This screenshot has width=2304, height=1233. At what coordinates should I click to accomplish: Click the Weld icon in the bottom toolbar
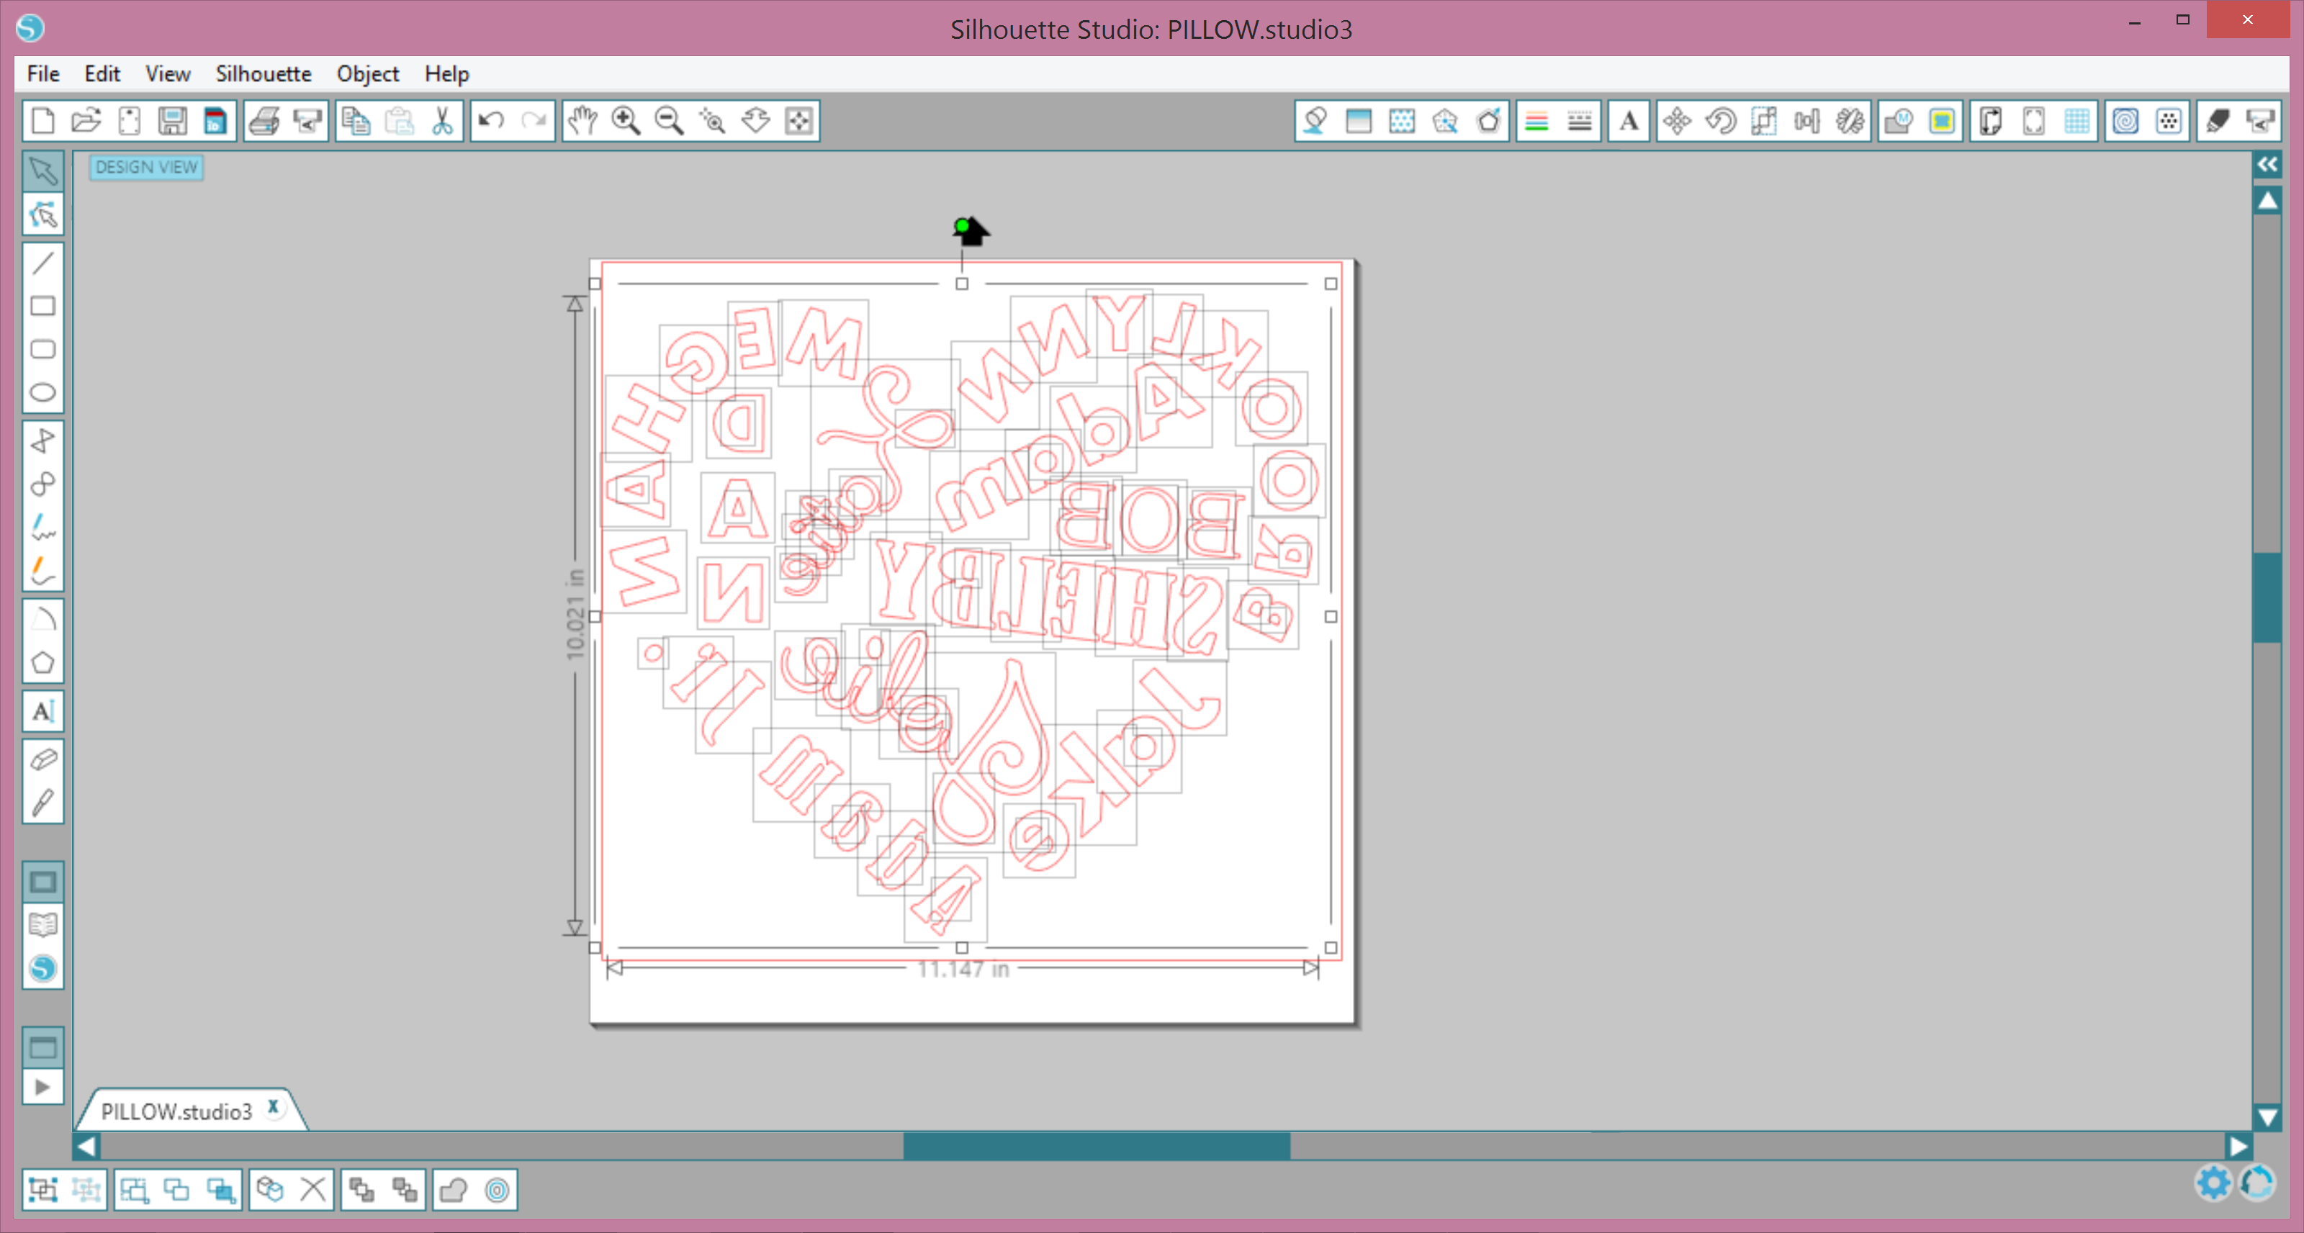454,1190
